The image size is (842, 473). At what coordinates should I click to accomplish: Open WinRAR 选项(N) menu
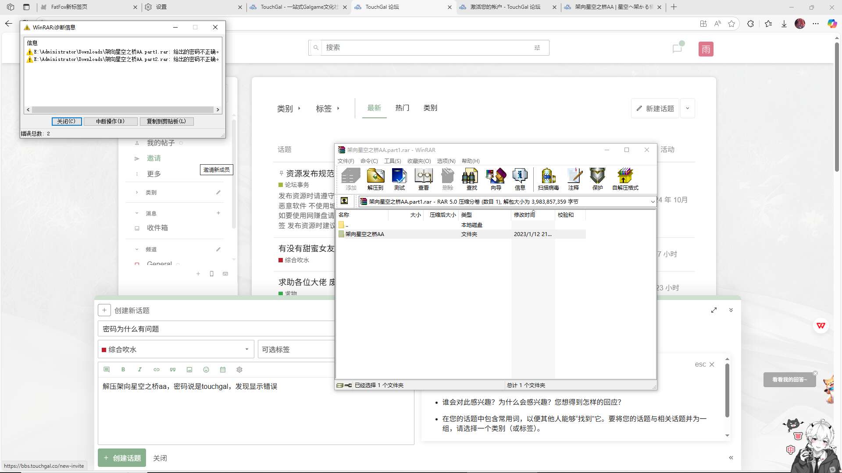[446, 161]
